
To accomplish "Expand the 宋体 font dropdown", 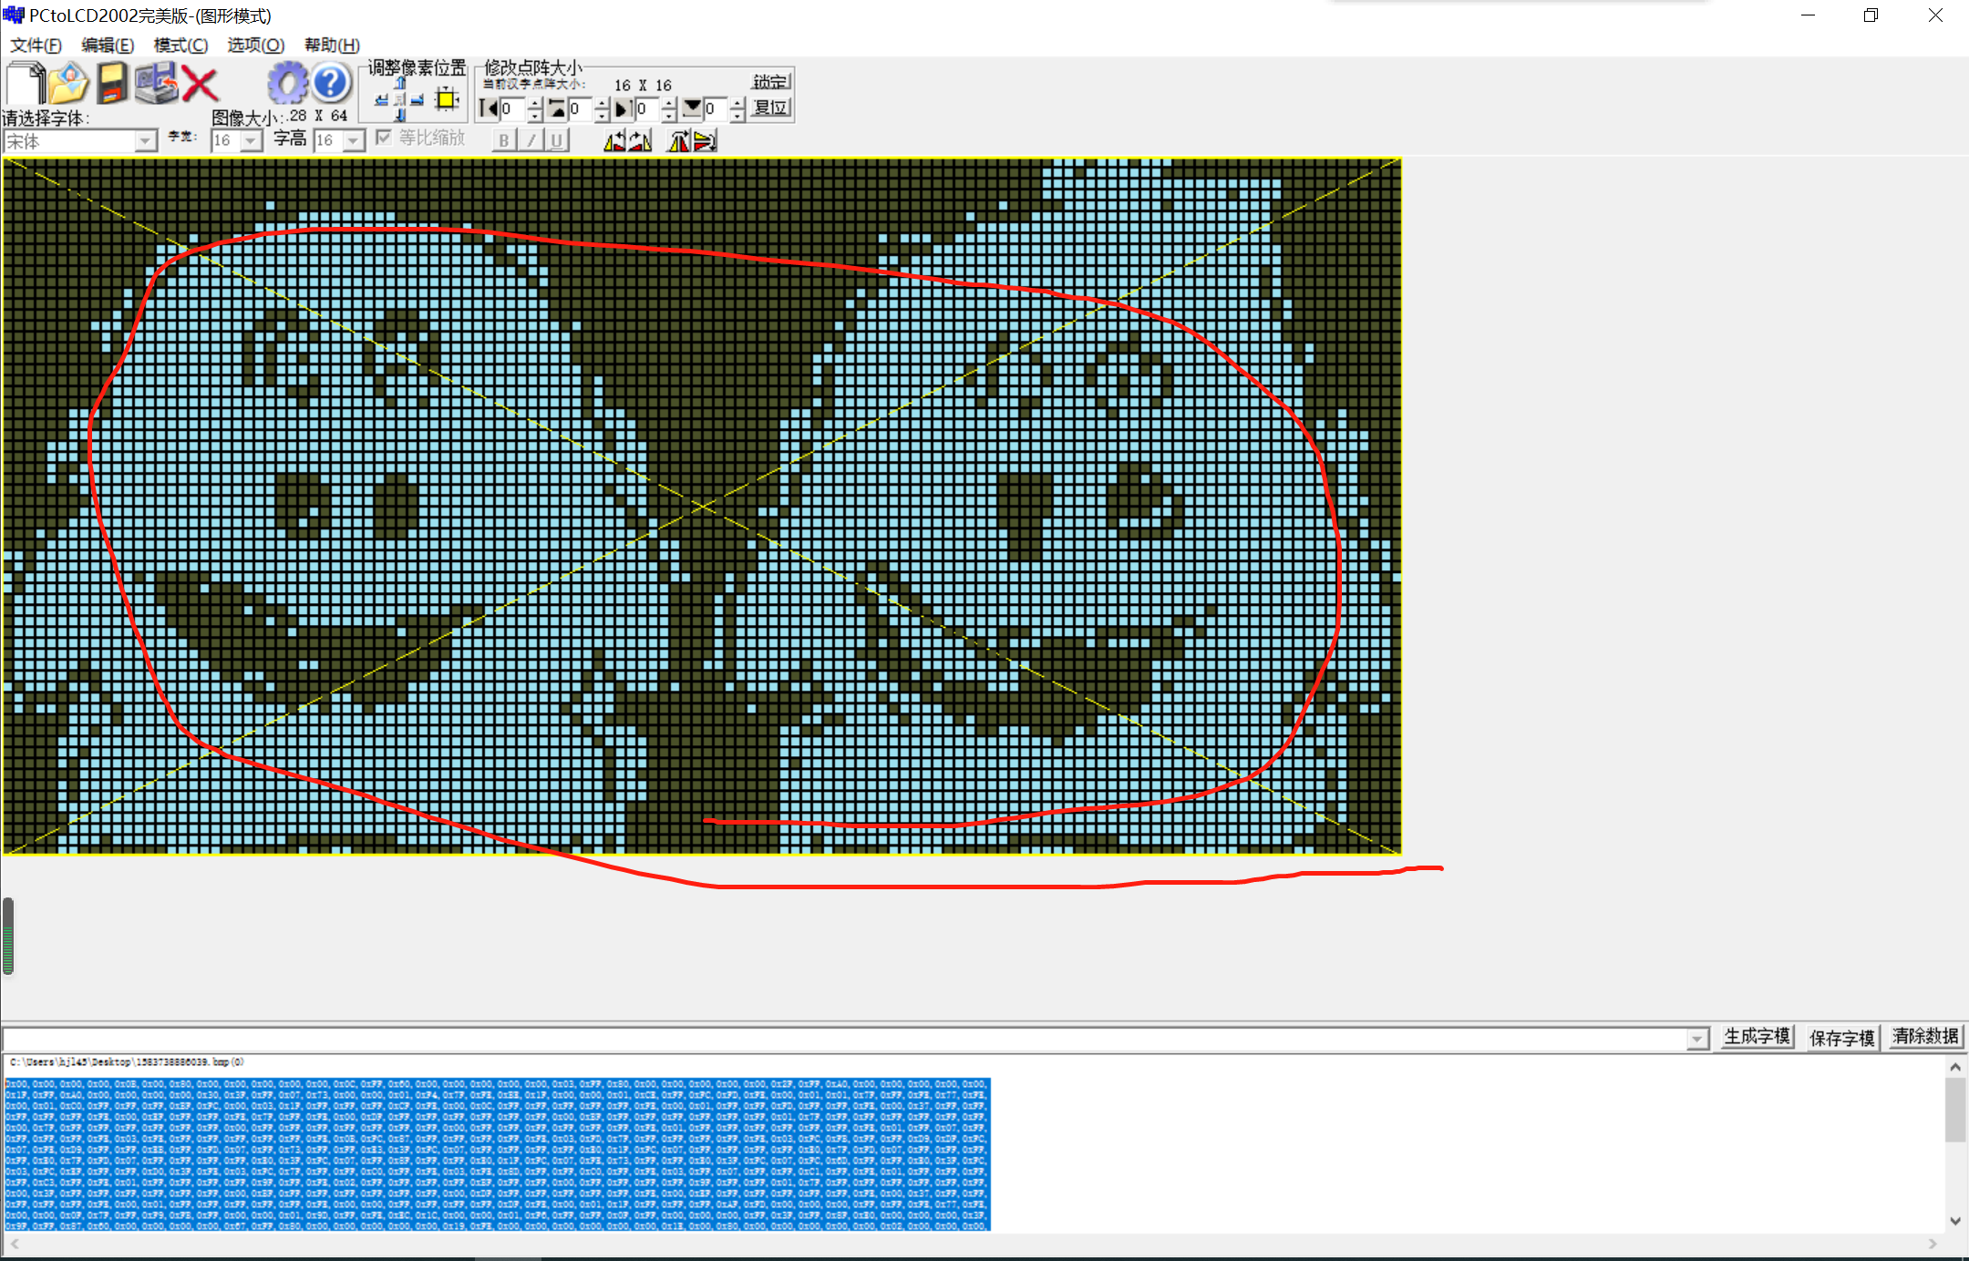I will pos(145,141).
